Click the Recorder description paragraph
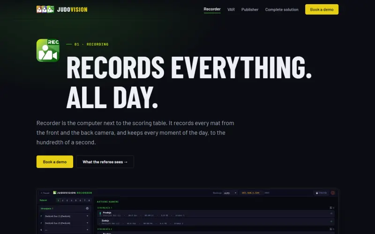 tap(135, 132)
